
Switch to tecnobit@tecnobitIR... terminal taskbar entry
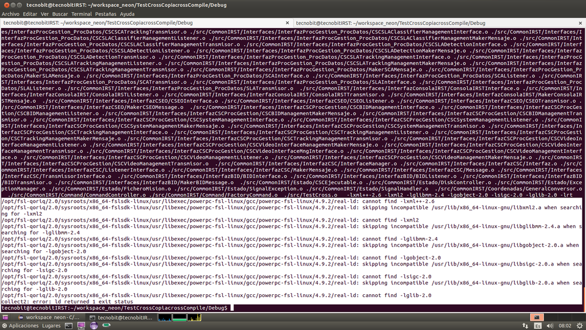tap(121, 317)
